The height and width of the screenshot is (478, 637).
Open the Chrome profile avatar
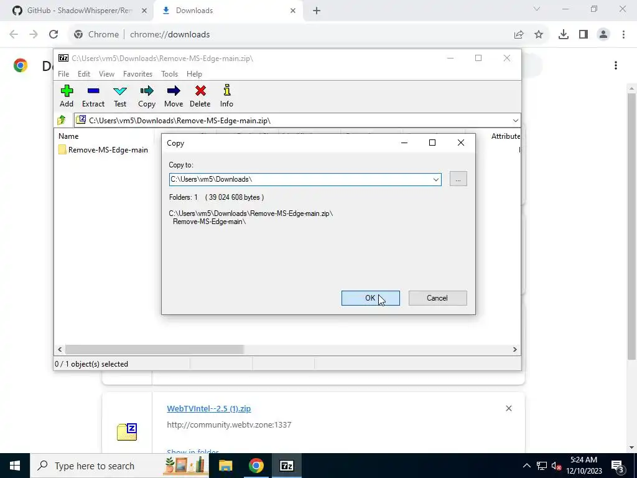click(603, 35)
